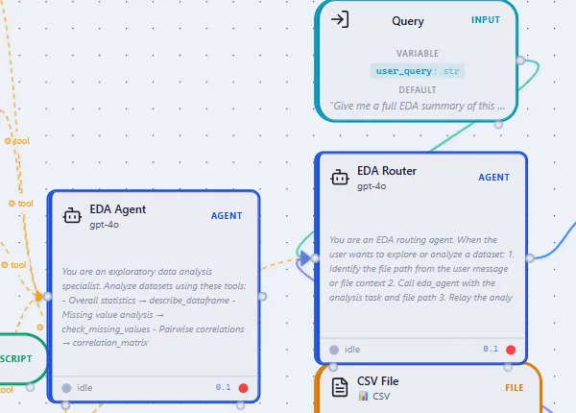Click the bottom-left port of EDA Router

tap(333, 366)
